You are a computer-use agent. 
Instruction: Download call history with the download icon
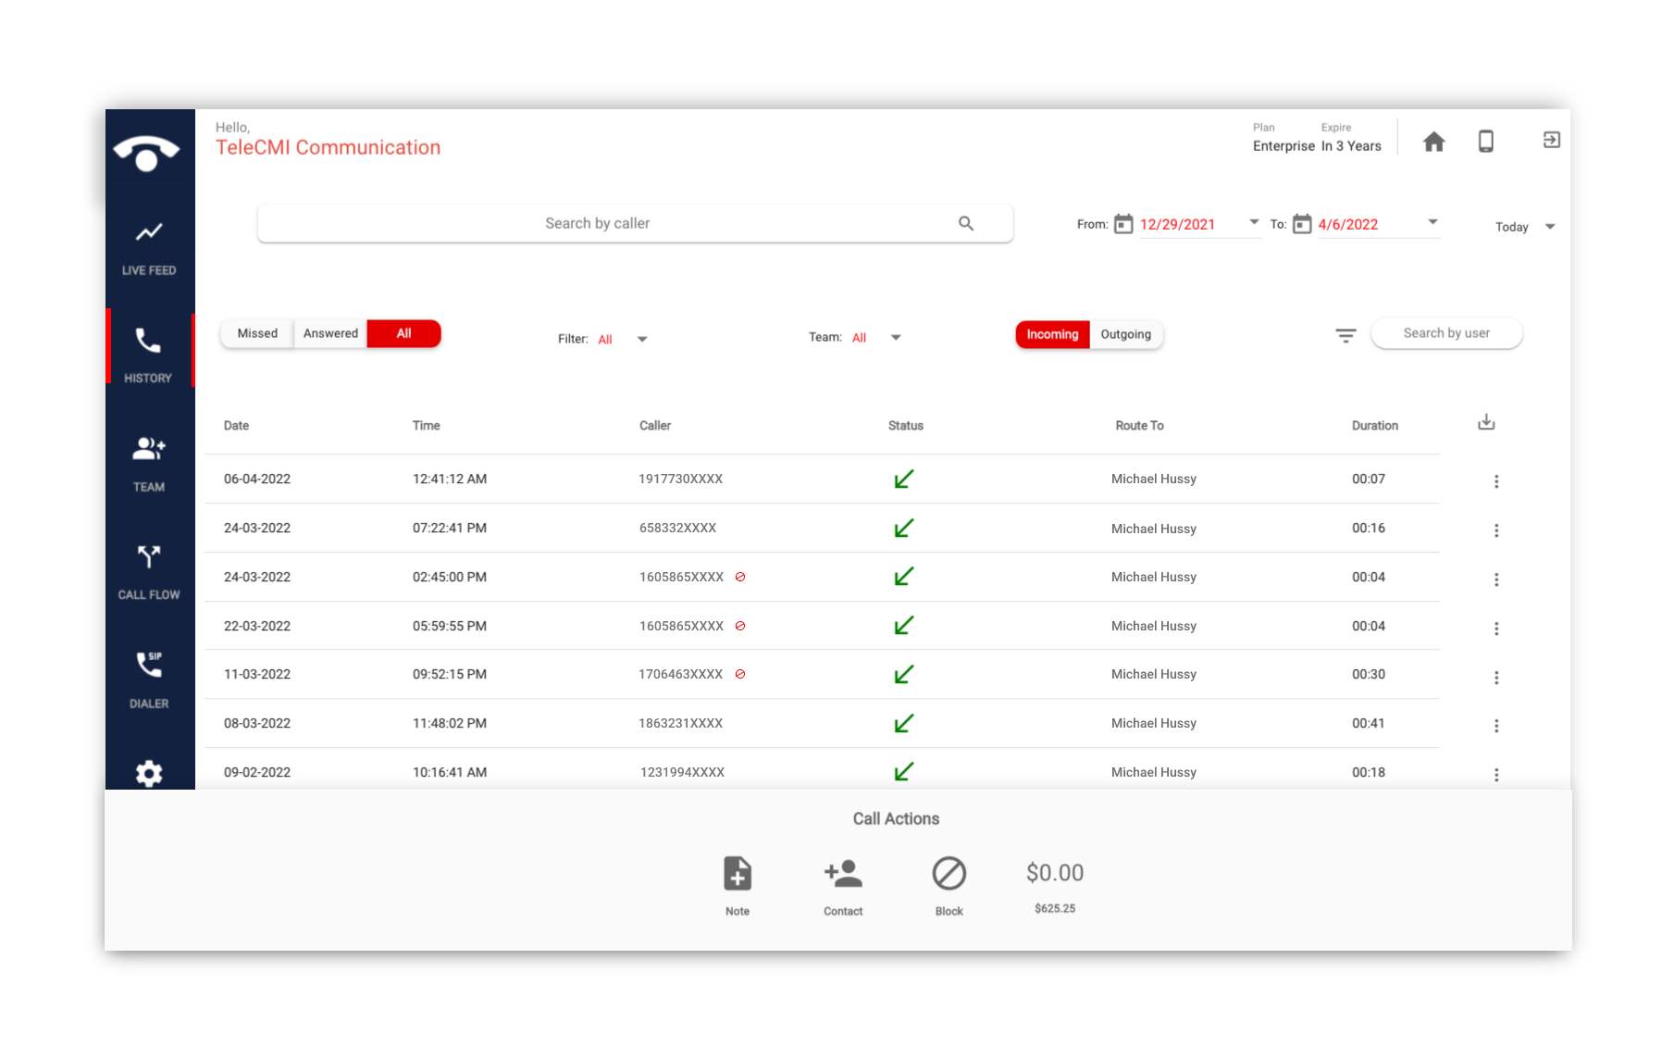click(x=1486, y=423)
